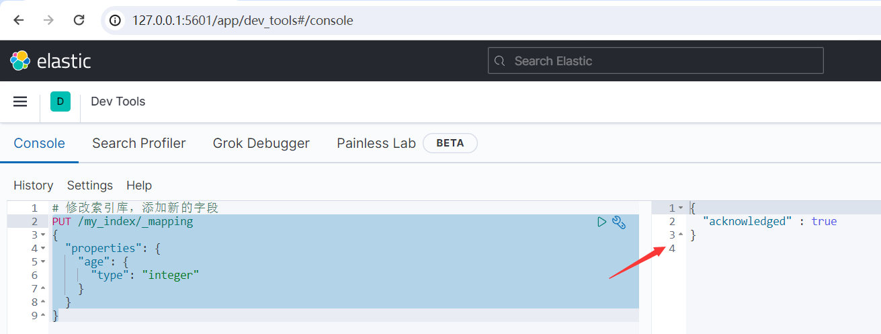The height and width of the screenshot is (334, 881).
Task: Click the Search Elastic input field
Action: [655, 61]
